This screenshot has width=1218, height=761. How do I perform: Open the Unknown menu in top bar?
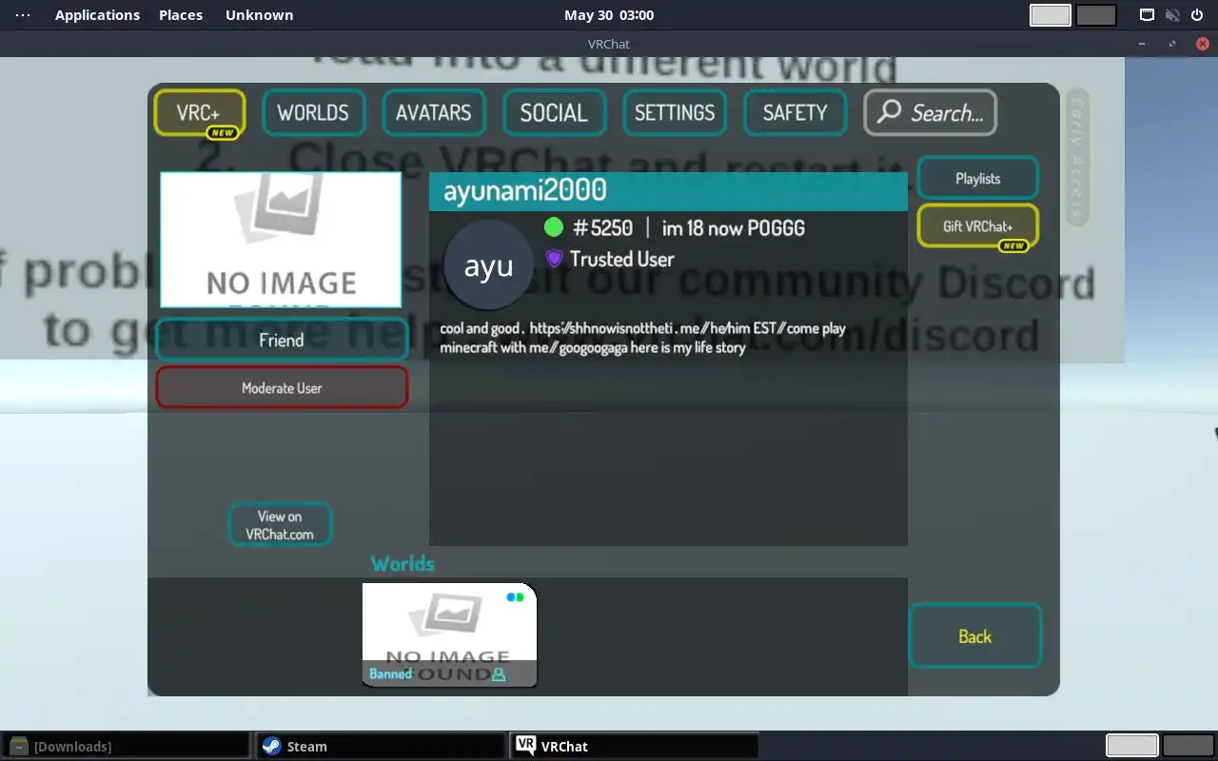pos(259,14)
